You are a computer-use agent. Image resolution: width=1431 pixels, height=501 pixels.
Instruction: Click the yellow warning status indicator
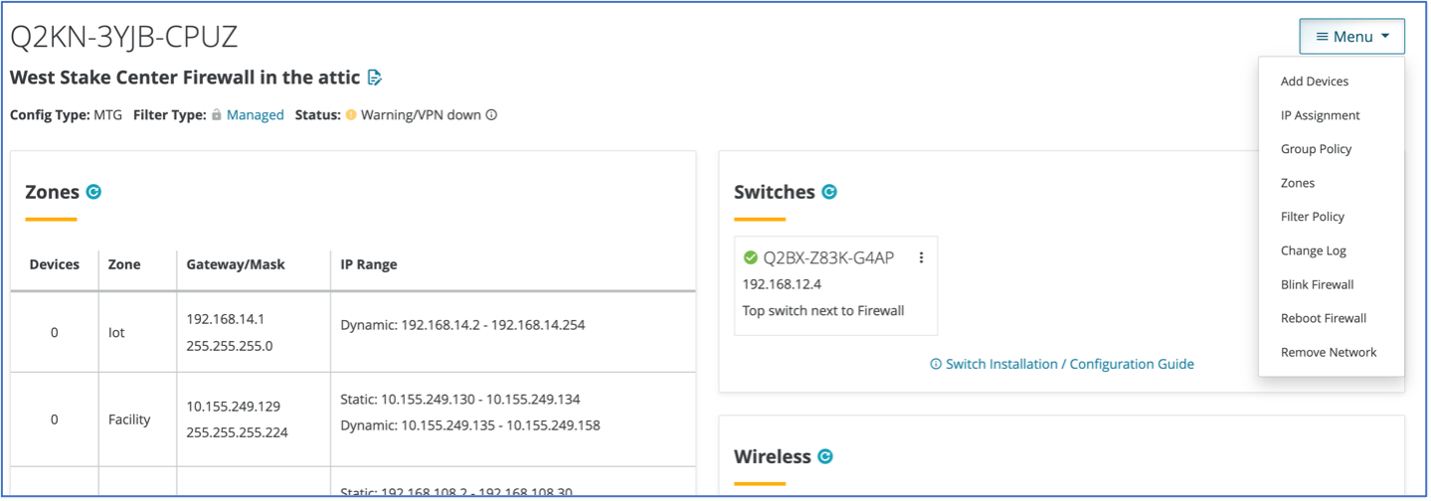[351, 115]
